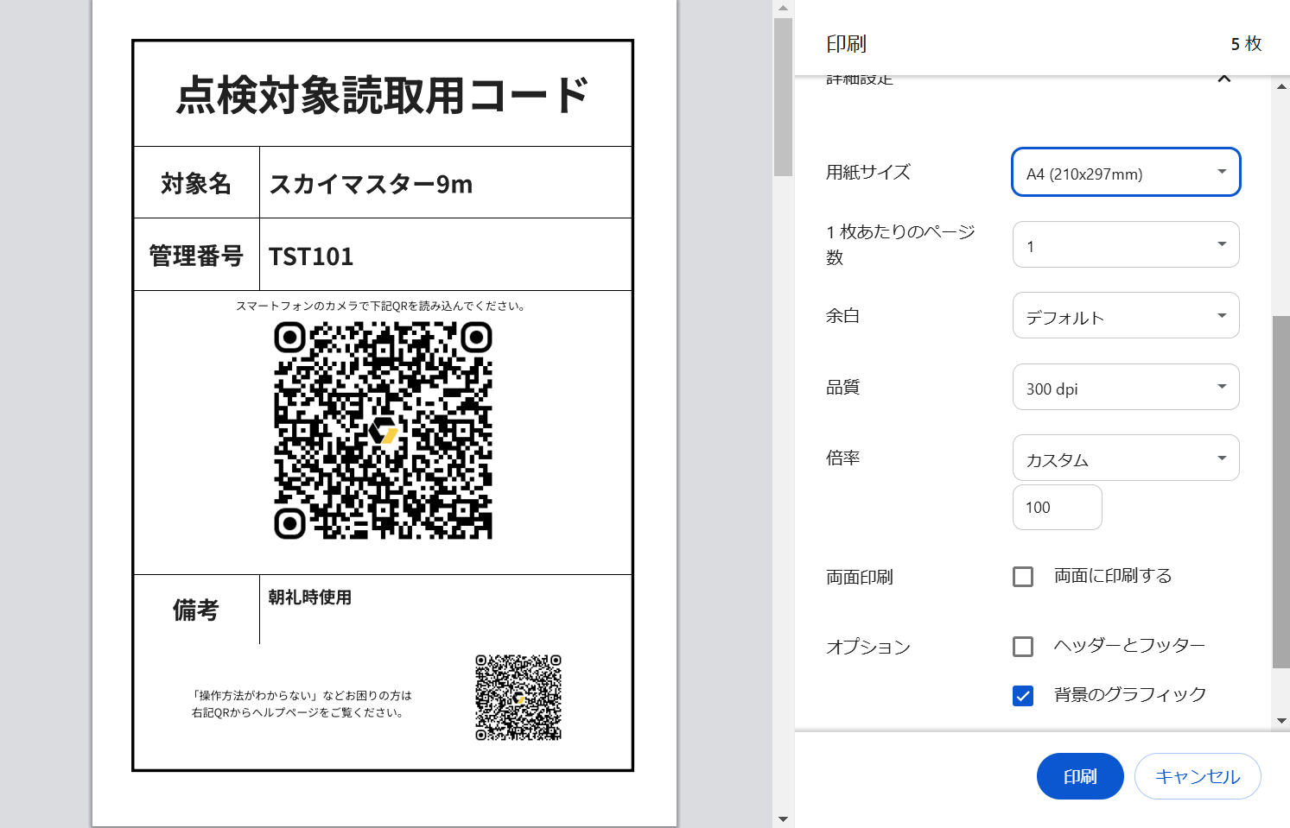Viewport: 1290px width, 828px height.
Task: Click the settings panel scroll up arrow
Action: click(x=1281, y=85)
